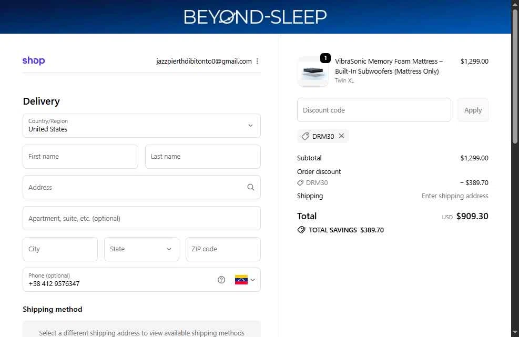Expand the State dropdown
The image size is (519, 337).
[141, 249]
